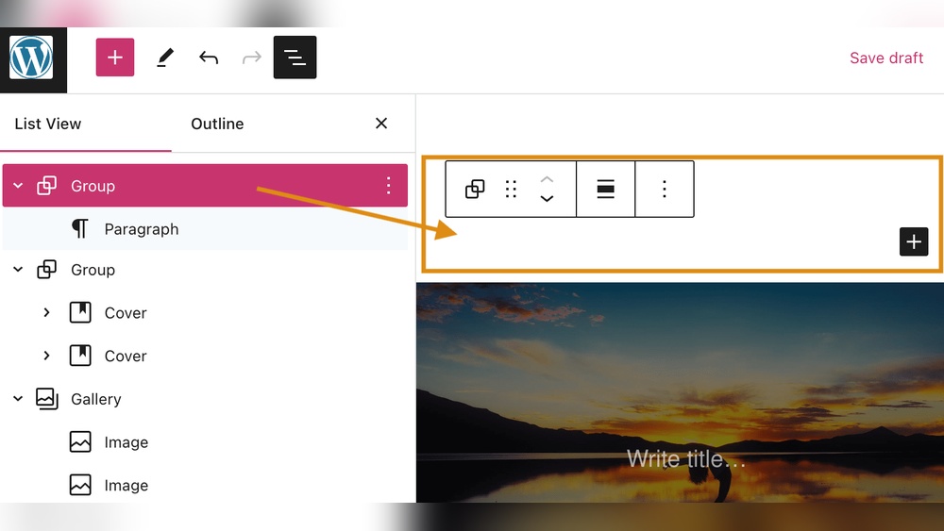Expand the second Cover block
This screenshot has width=944, height=531.
click(x=46, y=356)
